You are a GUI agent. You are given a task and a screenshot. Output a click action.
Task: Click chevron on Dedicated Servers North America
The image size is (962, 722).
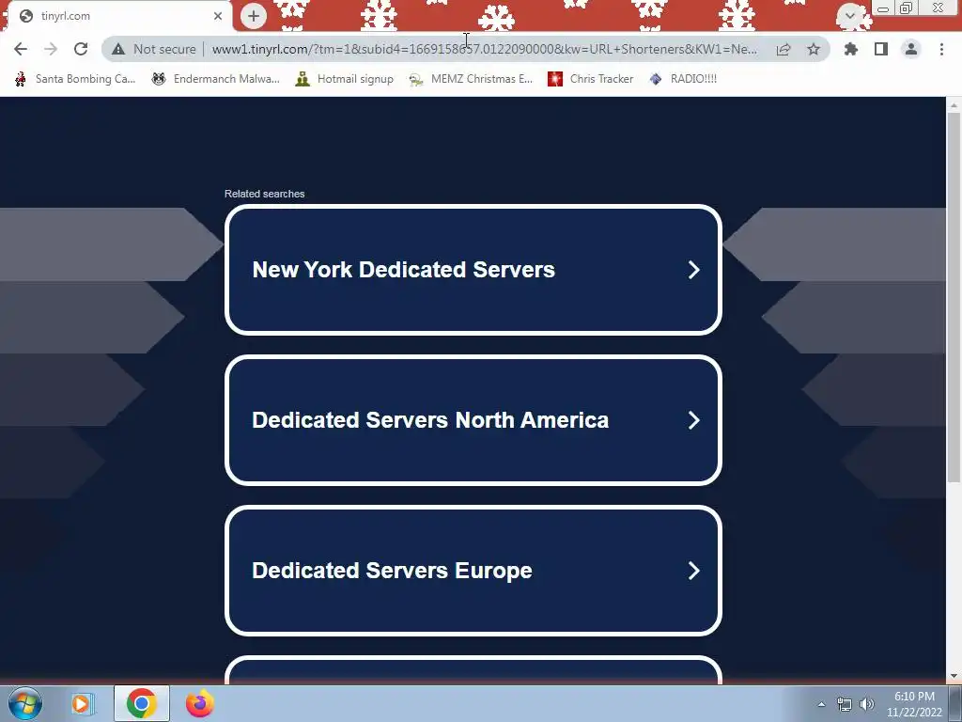click(x=694, y=420)
